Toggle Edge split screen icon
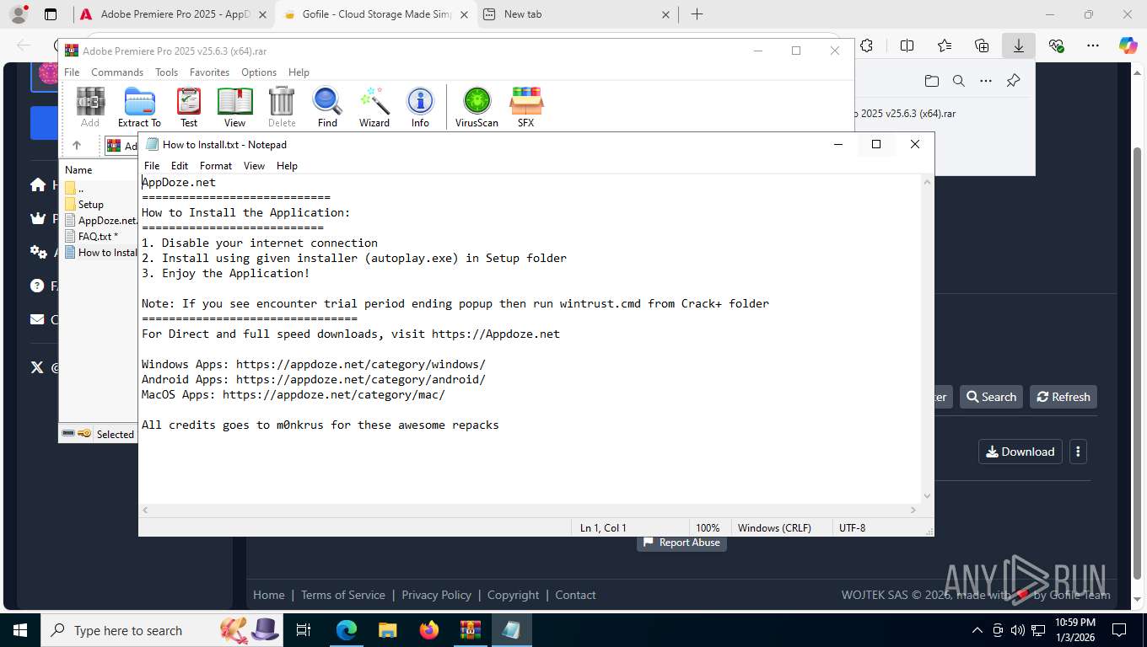The height and width of the screenshot is (647, 1147). pos(907,45)
